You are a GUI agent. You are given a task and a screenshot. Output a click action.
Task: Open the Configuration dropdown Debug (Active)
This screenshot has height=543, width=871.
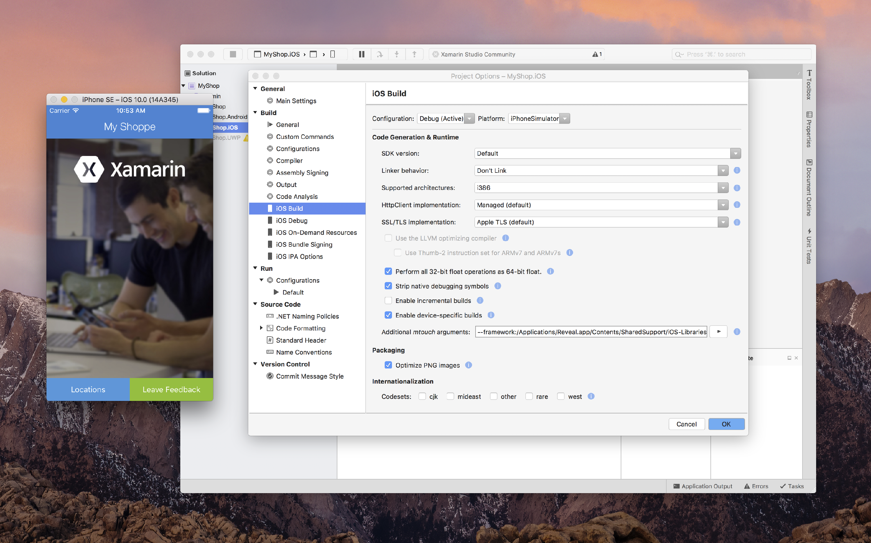click(446, 119)
